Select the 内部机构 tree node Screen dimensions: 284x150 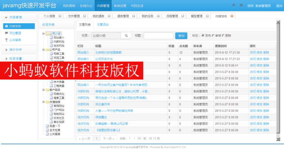pyautogui.click(x=59, y=42)
